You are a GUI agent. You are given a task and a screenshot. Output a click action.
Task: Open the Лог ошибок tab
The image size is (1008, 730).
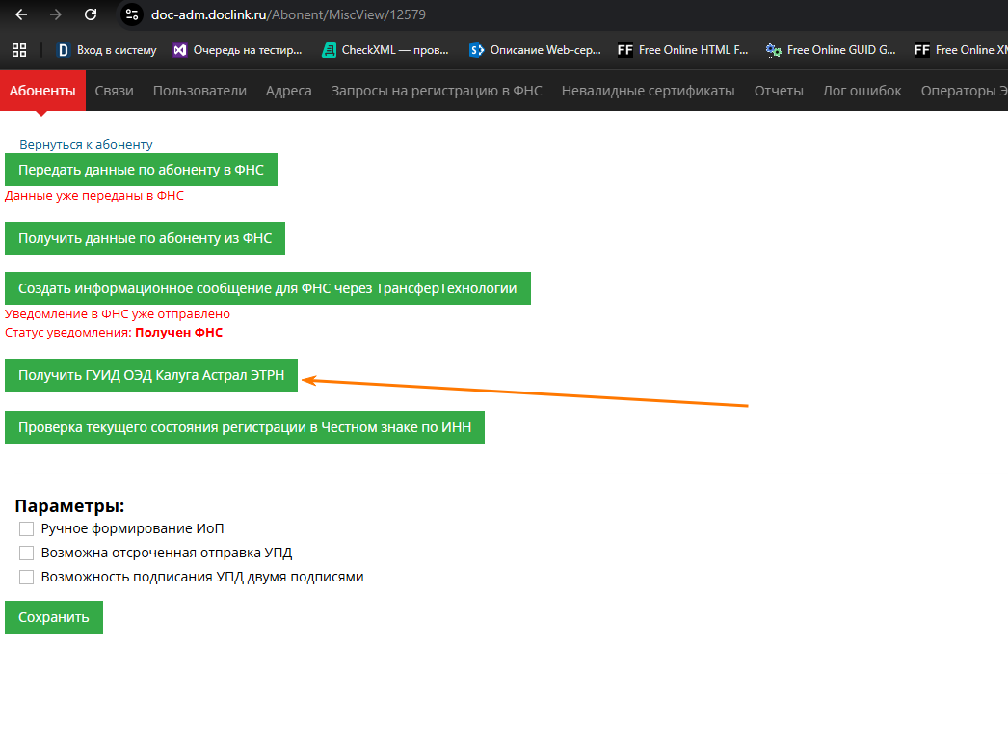(x=862, y=91)
